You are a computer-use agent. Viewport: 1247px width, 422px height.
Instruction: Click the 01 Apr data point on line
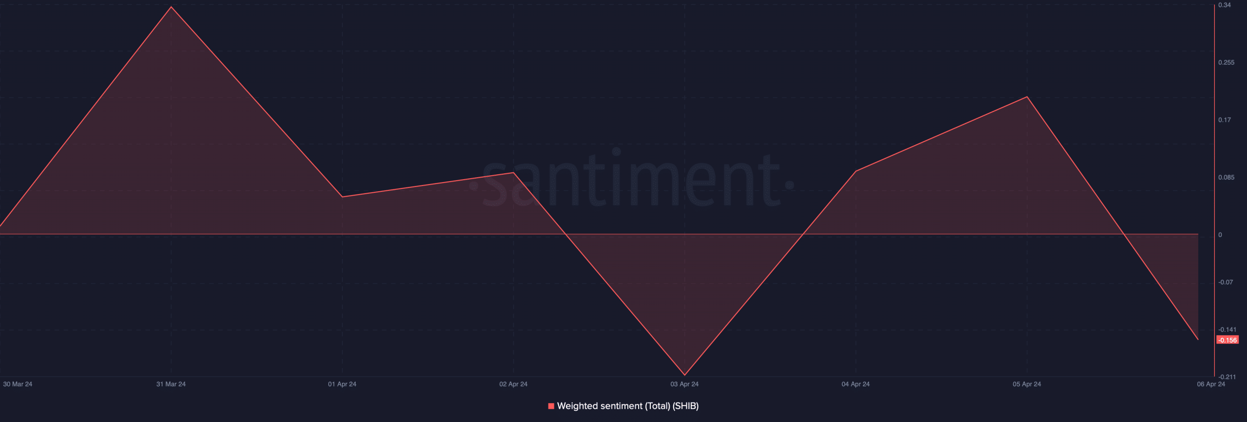[342, 197]
